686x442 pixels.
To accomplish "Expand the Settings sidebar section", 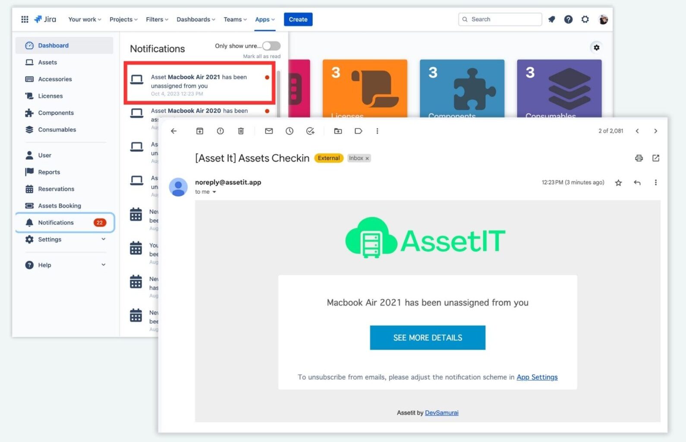I will point(104,239).
